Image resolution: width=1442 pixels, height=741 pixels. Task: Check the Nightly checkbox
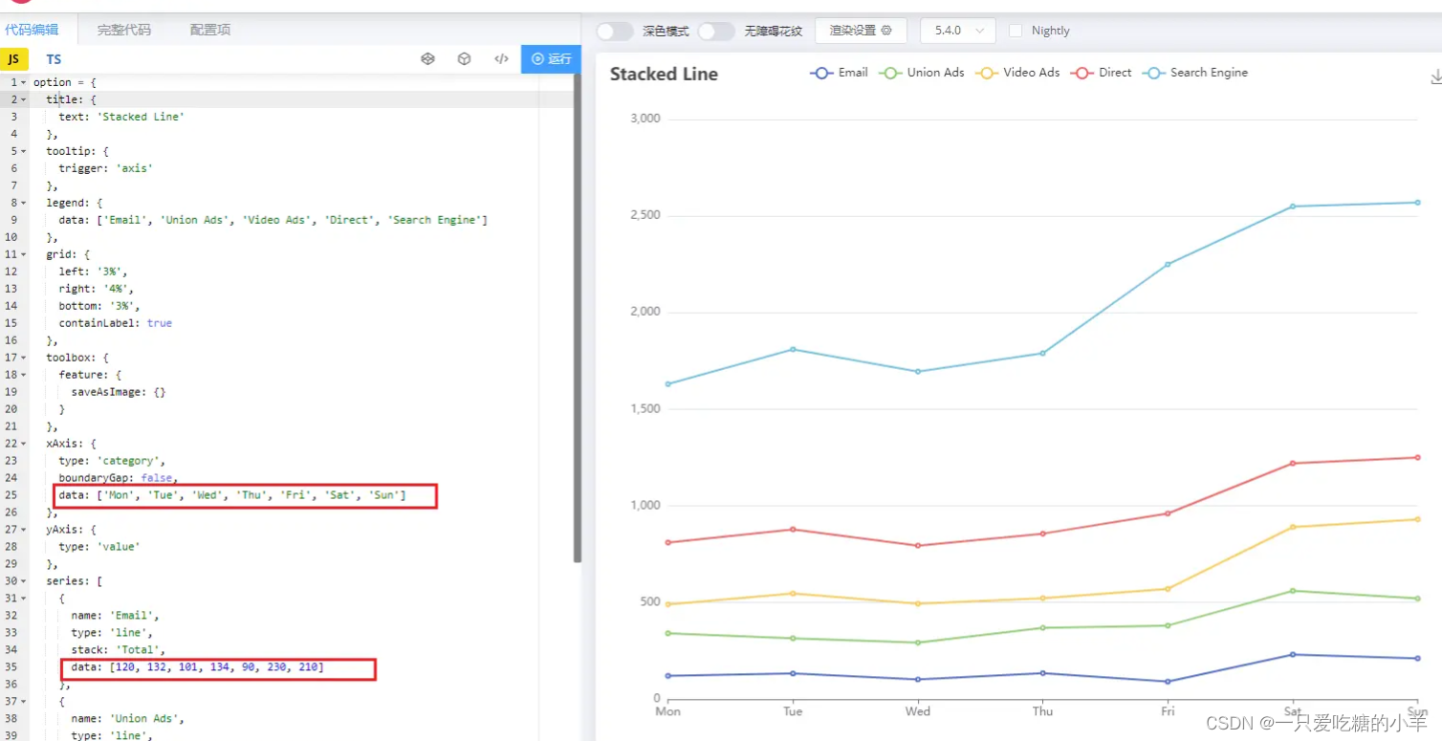coord(1016,31)
